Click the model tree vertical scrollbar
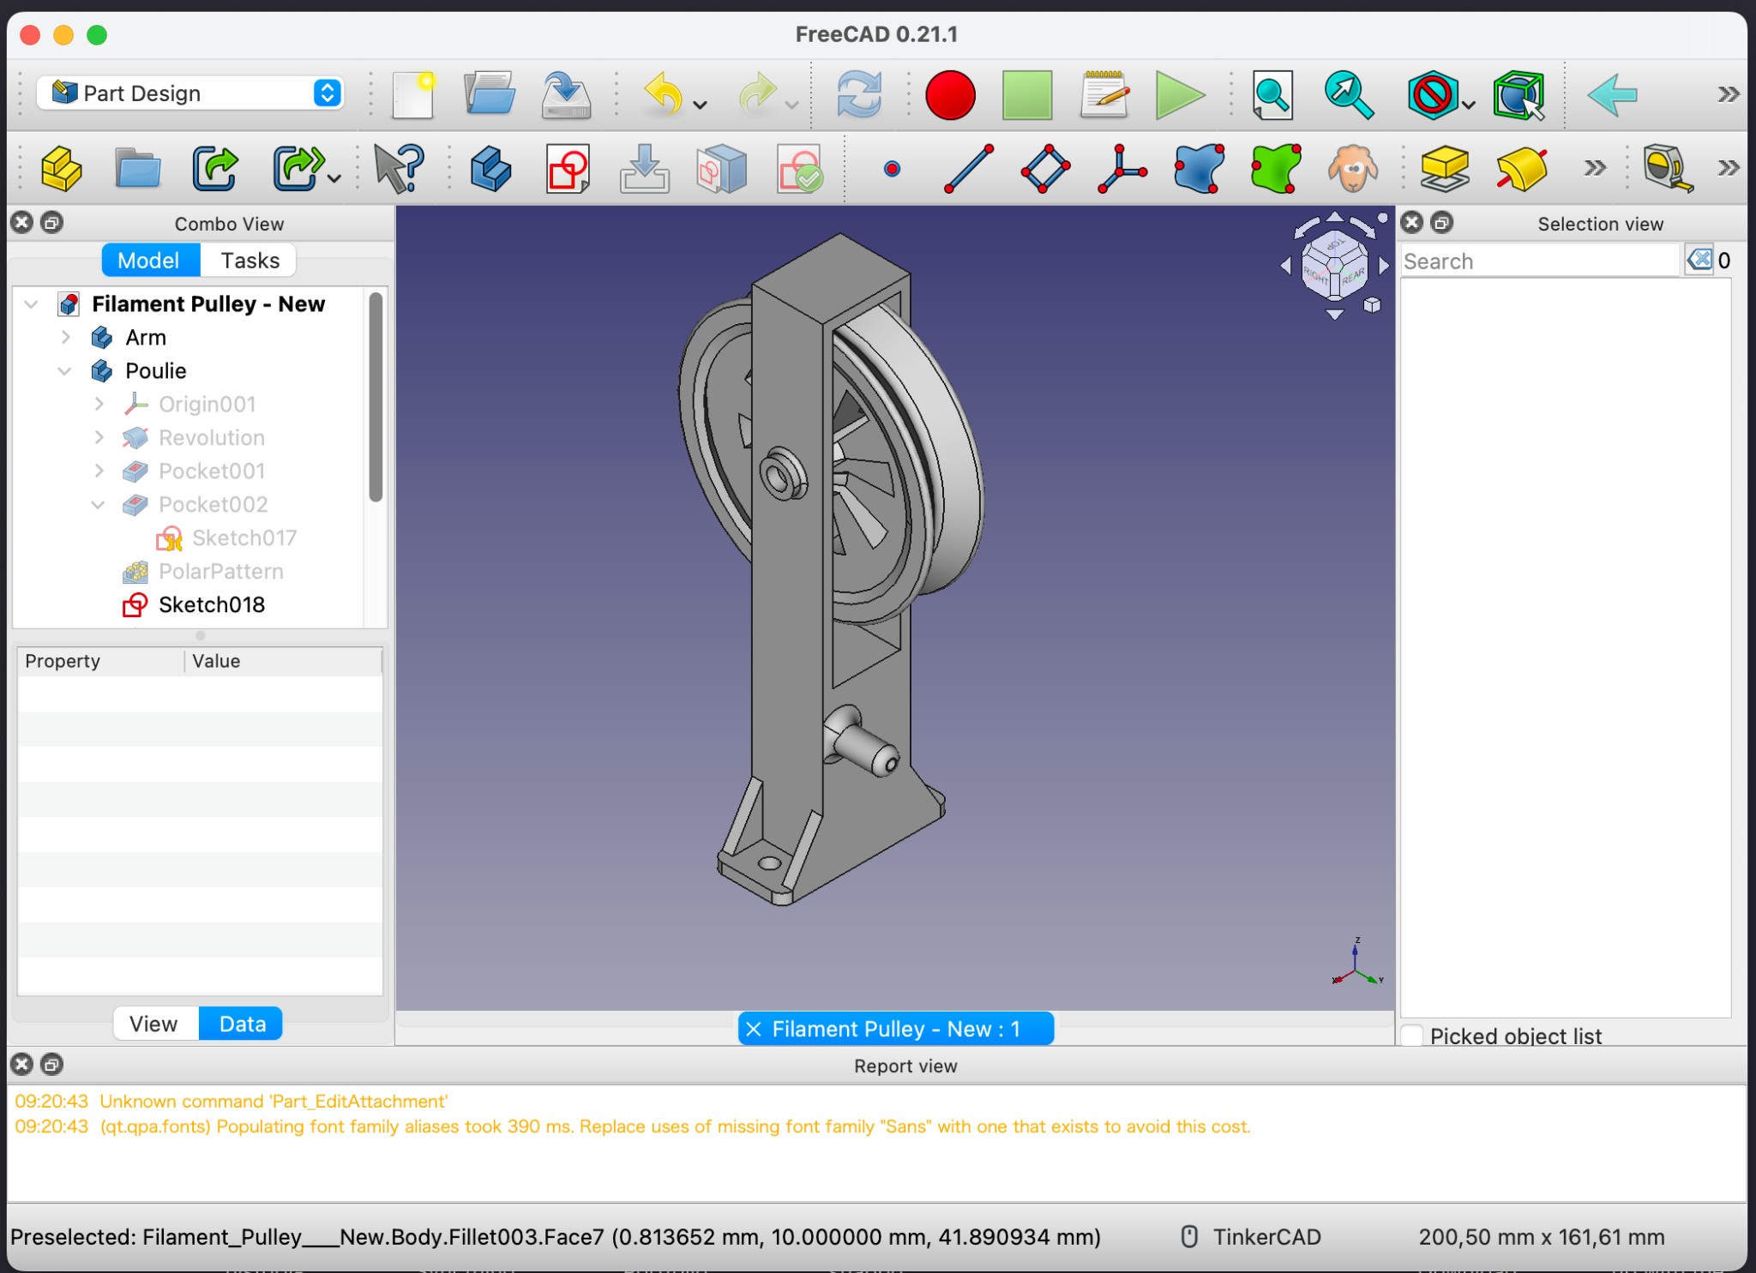Image resolution: width=1756 pixels, height=1273 pixels. coord(376,397)
